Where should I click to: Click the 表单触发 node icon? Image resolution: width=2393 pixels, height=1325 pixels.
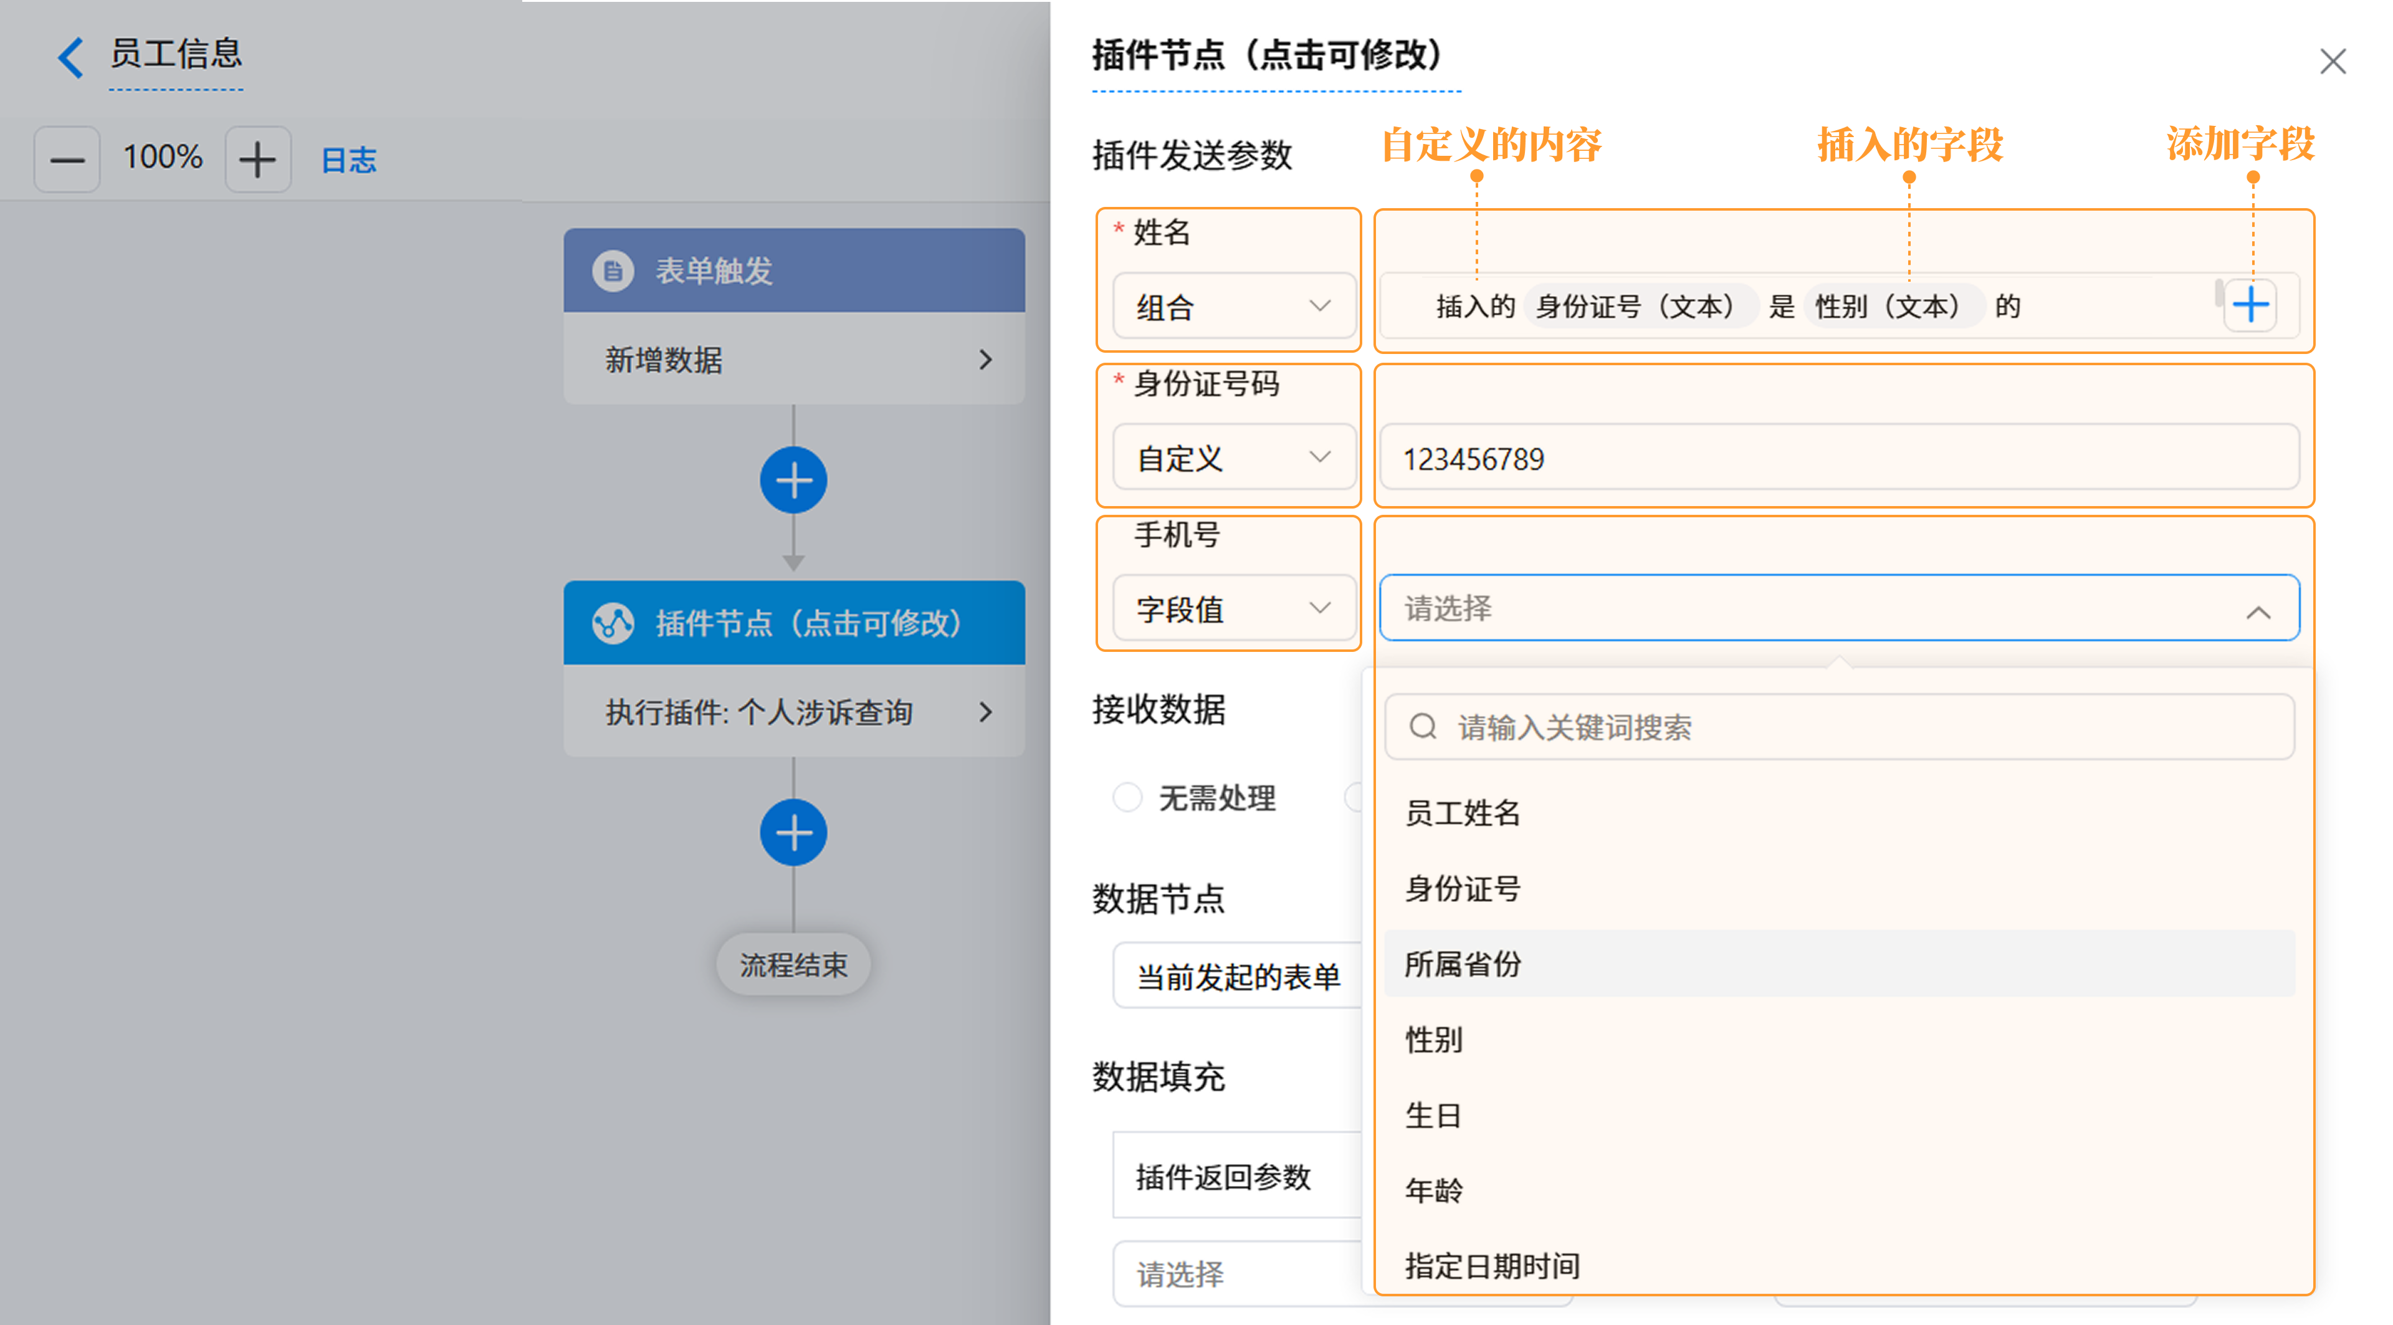612,271
